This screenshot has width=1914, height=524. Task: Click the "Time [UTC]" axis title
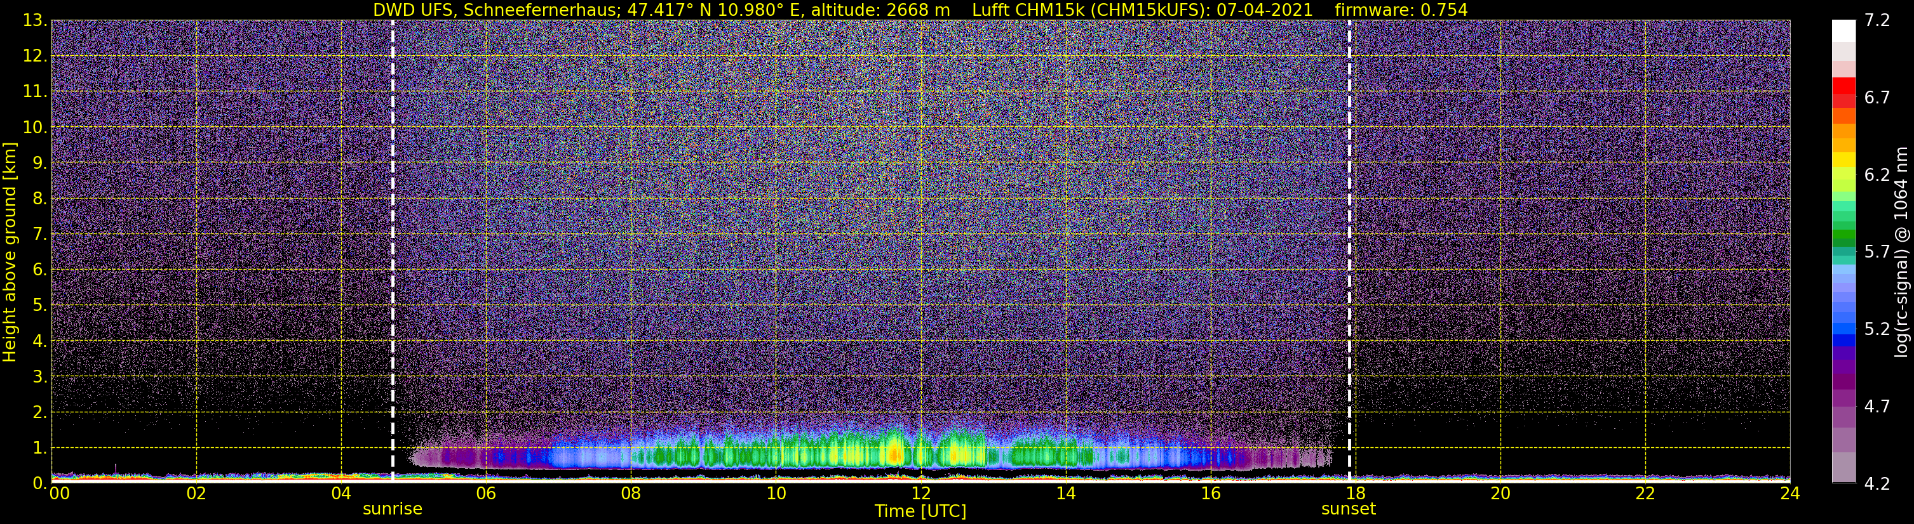pyautogui.click(x=920, y=511)
